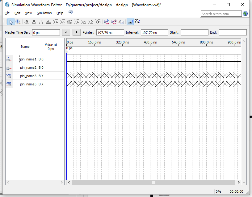Click output pin icon of pin_name3

(x=9, y=76)
